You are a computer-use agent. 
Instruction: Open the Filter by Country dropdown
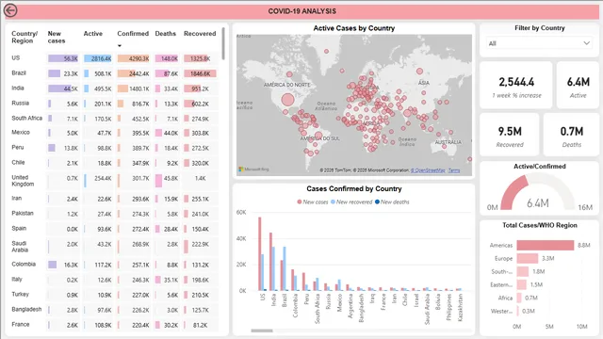click(x=539, y=43)
